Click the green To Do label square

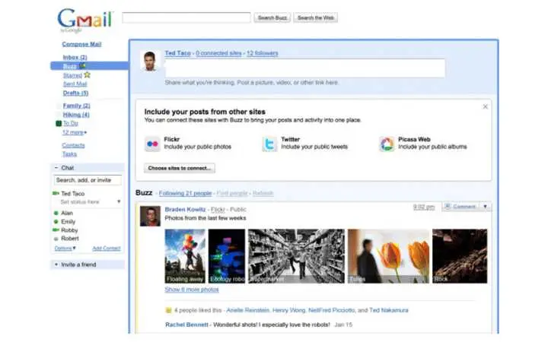(x=59, y=123)
